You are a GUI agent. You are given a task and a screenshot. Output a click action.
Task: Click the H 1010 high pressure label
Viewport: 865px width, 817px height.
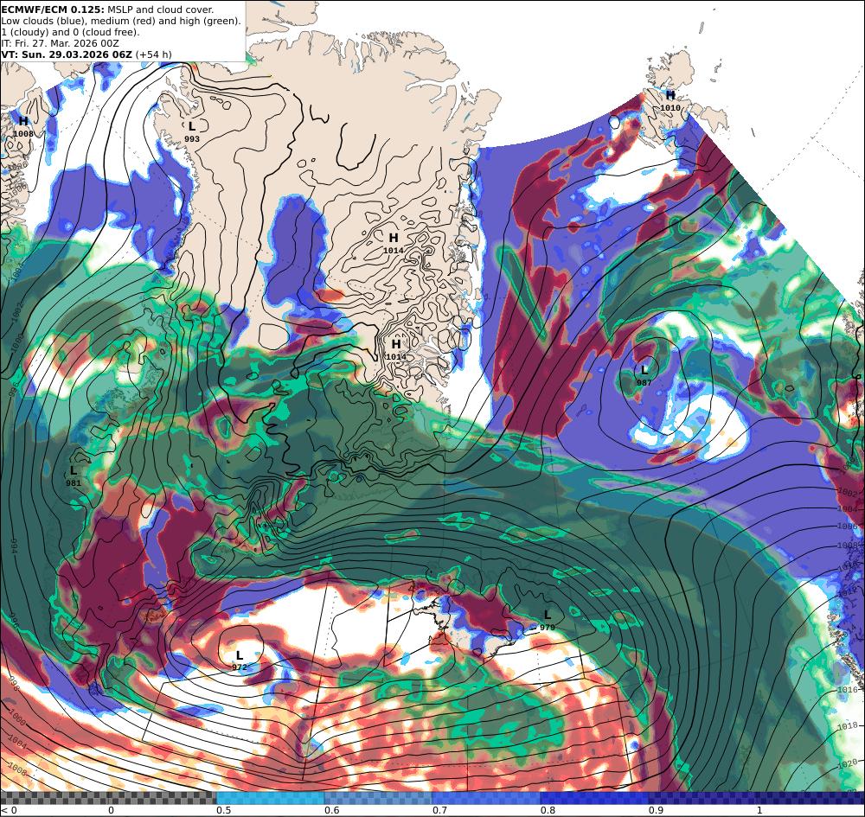(x=670, y=101)
